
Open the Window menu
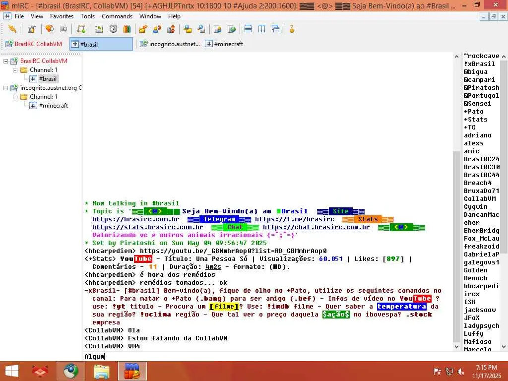[150, 16]
